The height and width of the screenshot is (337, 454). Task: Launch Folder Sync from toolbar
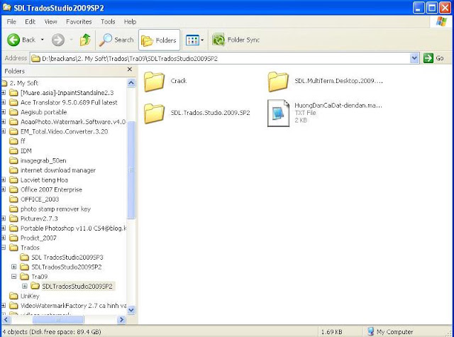[x=236, y=40]
